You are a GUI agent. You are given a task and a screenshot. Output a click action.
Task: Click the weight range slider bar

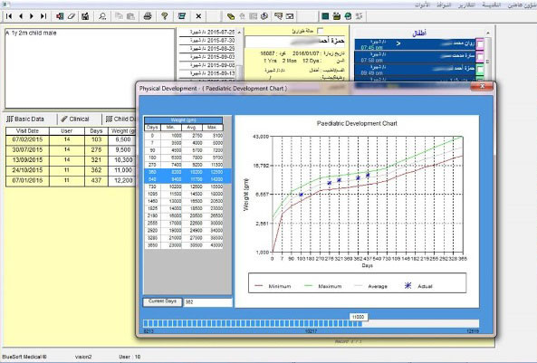coord(311,323)
